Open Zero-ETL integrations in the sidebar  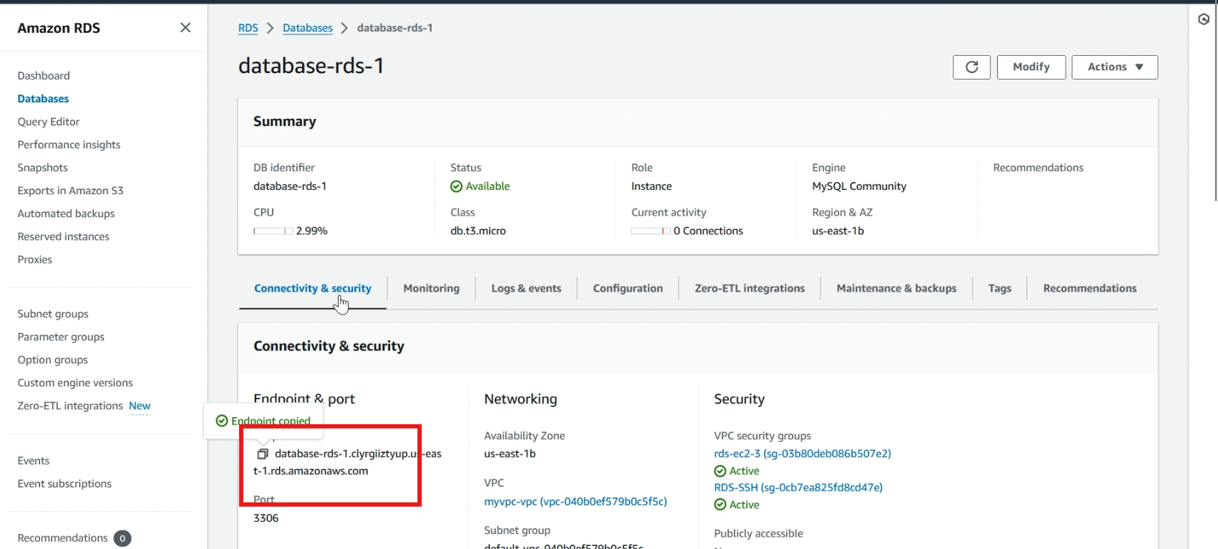coord(70,405)
